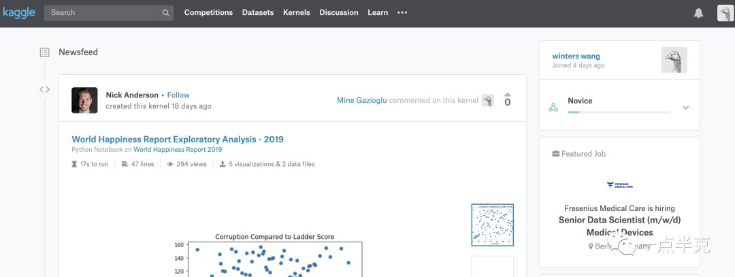Open the more options ellipsis menu
735x277 pixels.
coord(402,12)
